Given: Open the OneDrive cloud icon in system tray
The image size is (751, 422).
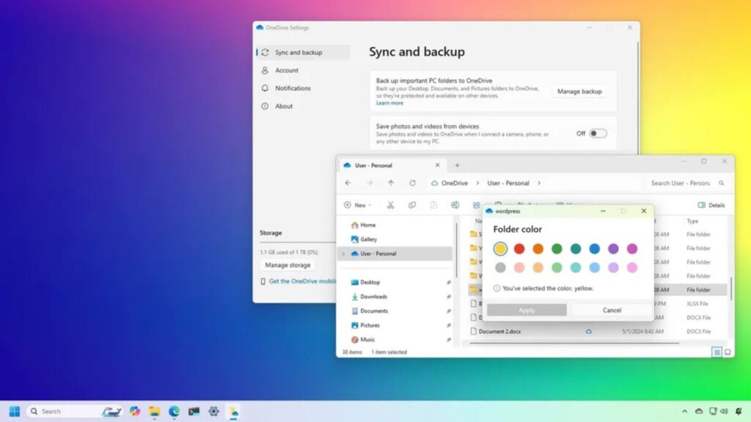Looking at the screenshot, I should pyautogui.click(x=699, y=411).
